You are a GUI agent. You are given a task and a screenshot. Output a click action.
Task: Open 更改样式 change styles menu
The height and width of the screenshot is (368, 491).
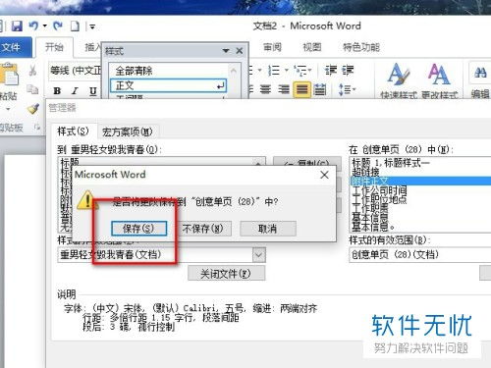[439, 80]
